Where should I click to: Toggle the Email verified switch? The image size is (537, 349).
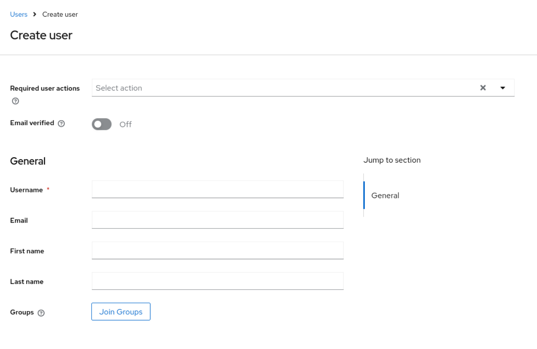[x=102, y=124]
